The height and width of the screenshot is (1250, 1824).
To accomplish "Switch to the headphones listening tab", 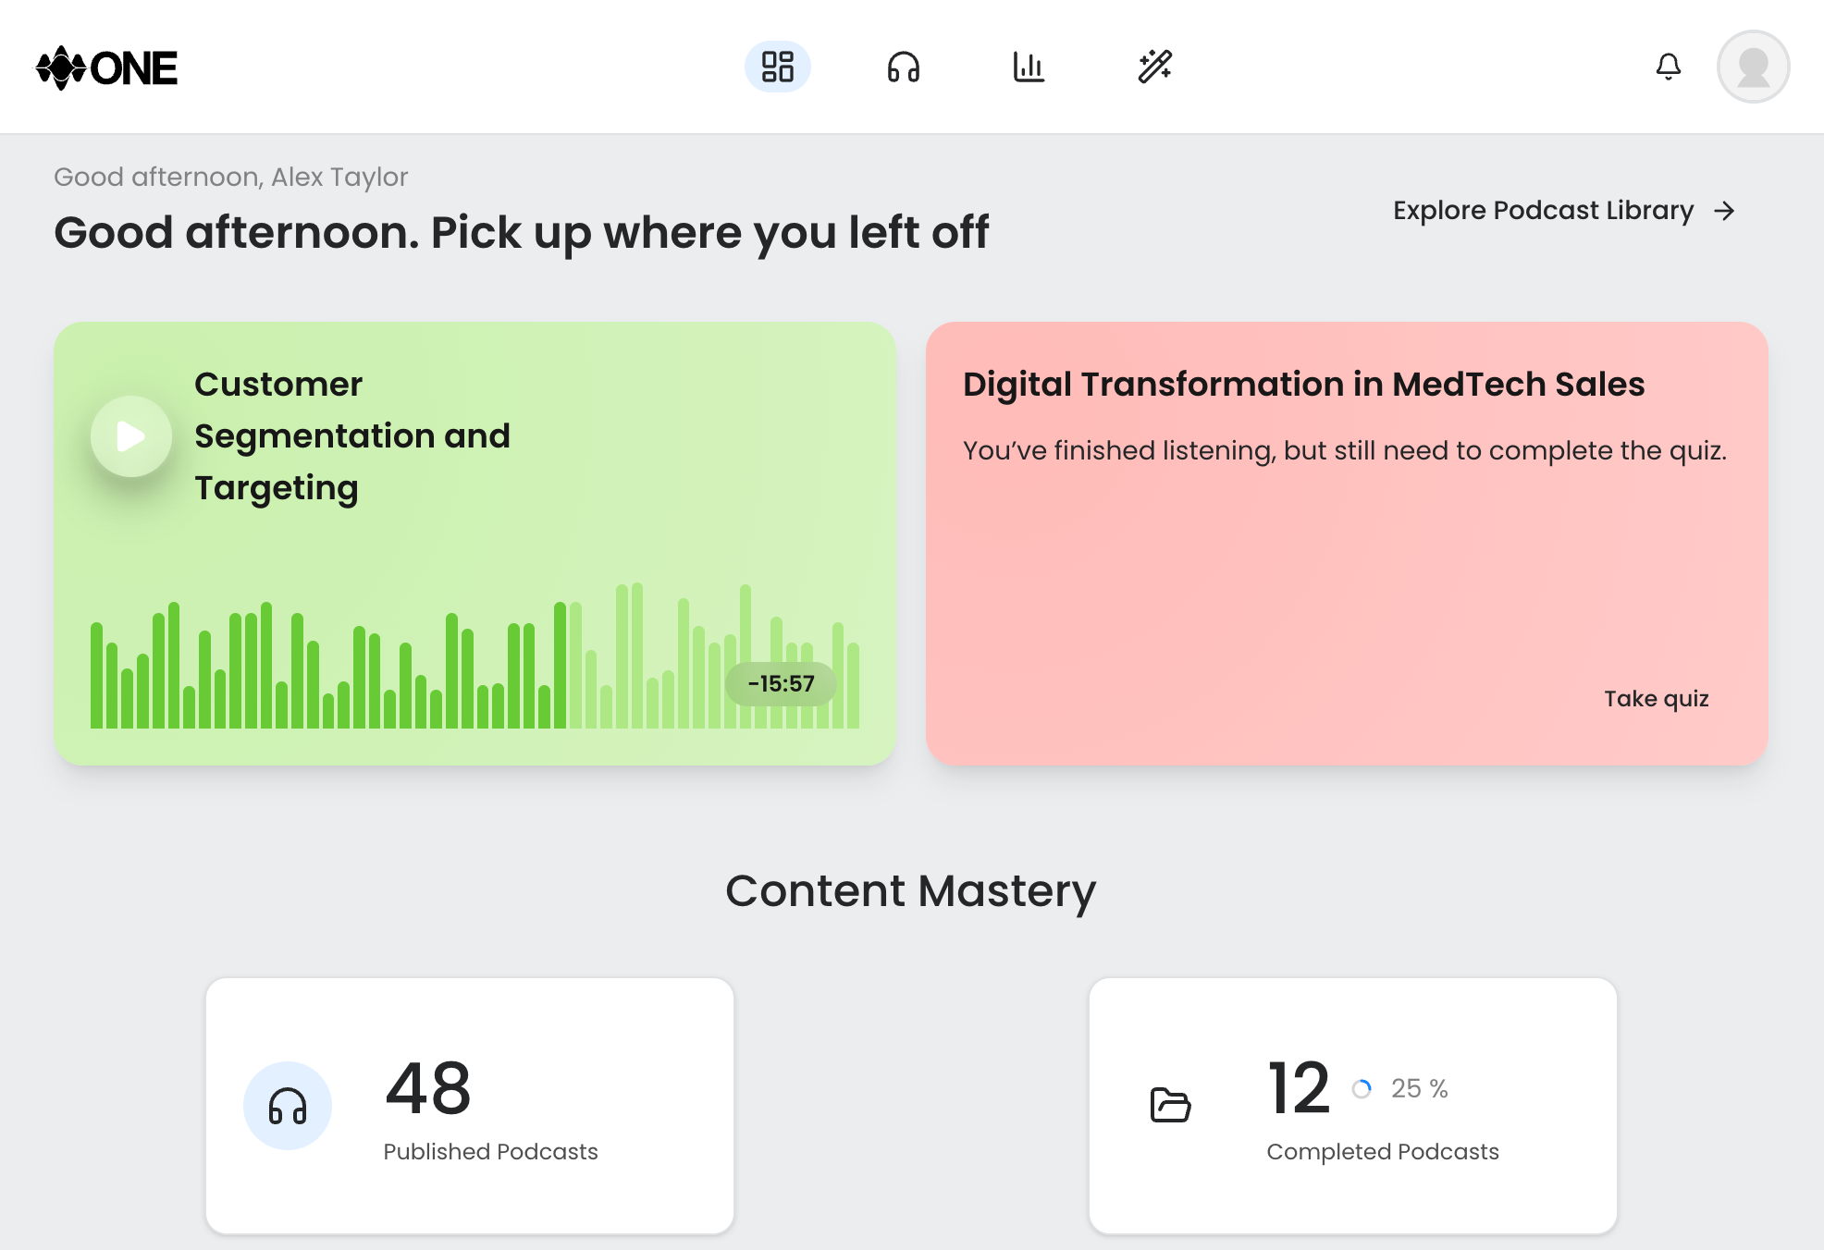I will [903, 67].
